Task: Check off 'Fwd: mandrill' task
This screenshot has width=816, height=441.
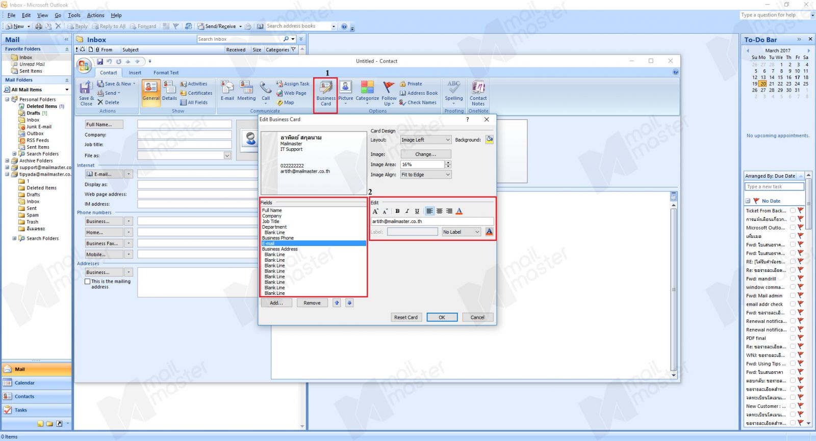Action: click(793, 279)
